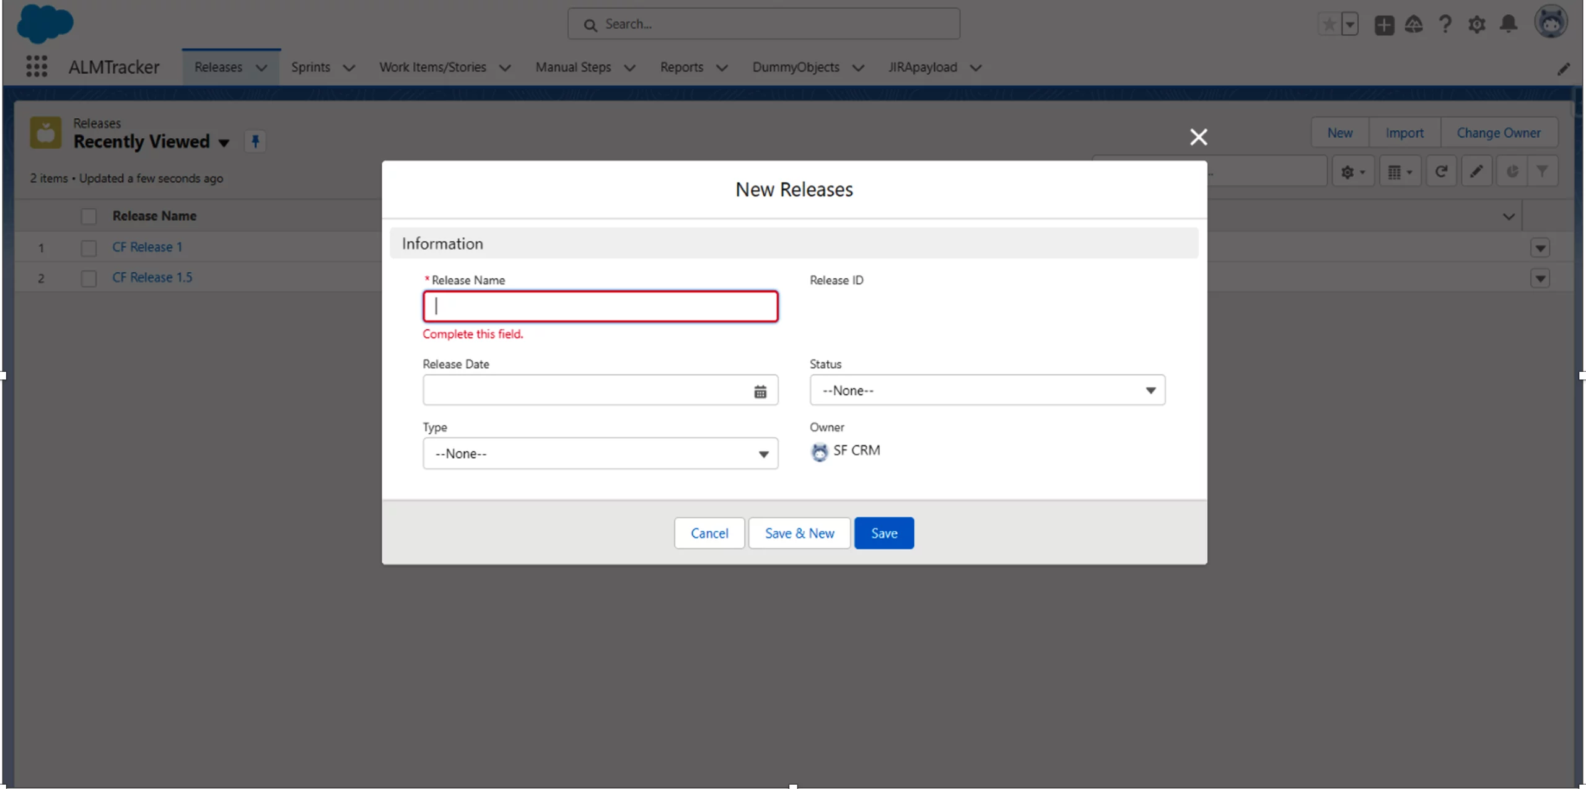Open the App Launcher grid icon

pos(37,66)
